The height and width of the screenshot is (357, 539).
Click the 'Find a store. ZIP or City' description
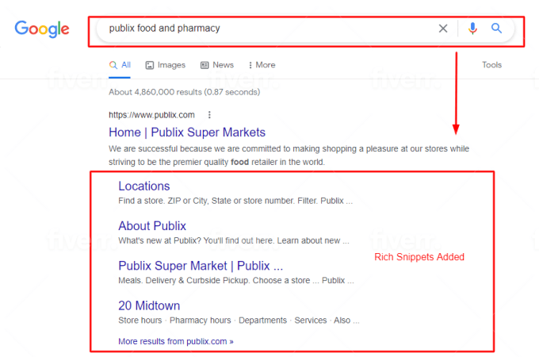(x=235, y=201)
